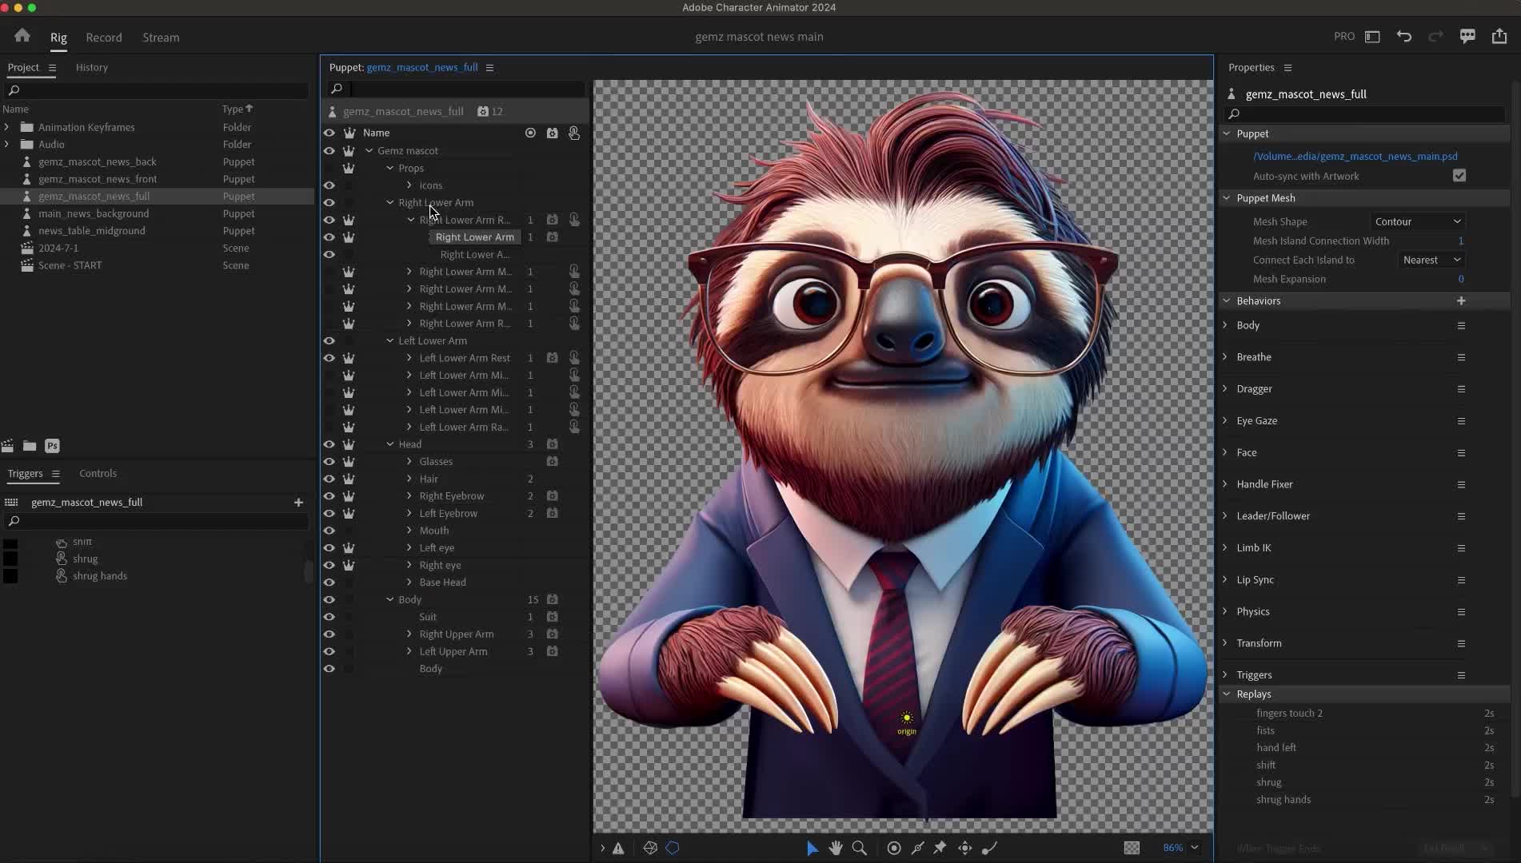Click the Share export icon
The height and width of the screenshot is (863, 1521).
click(1499, 37)
